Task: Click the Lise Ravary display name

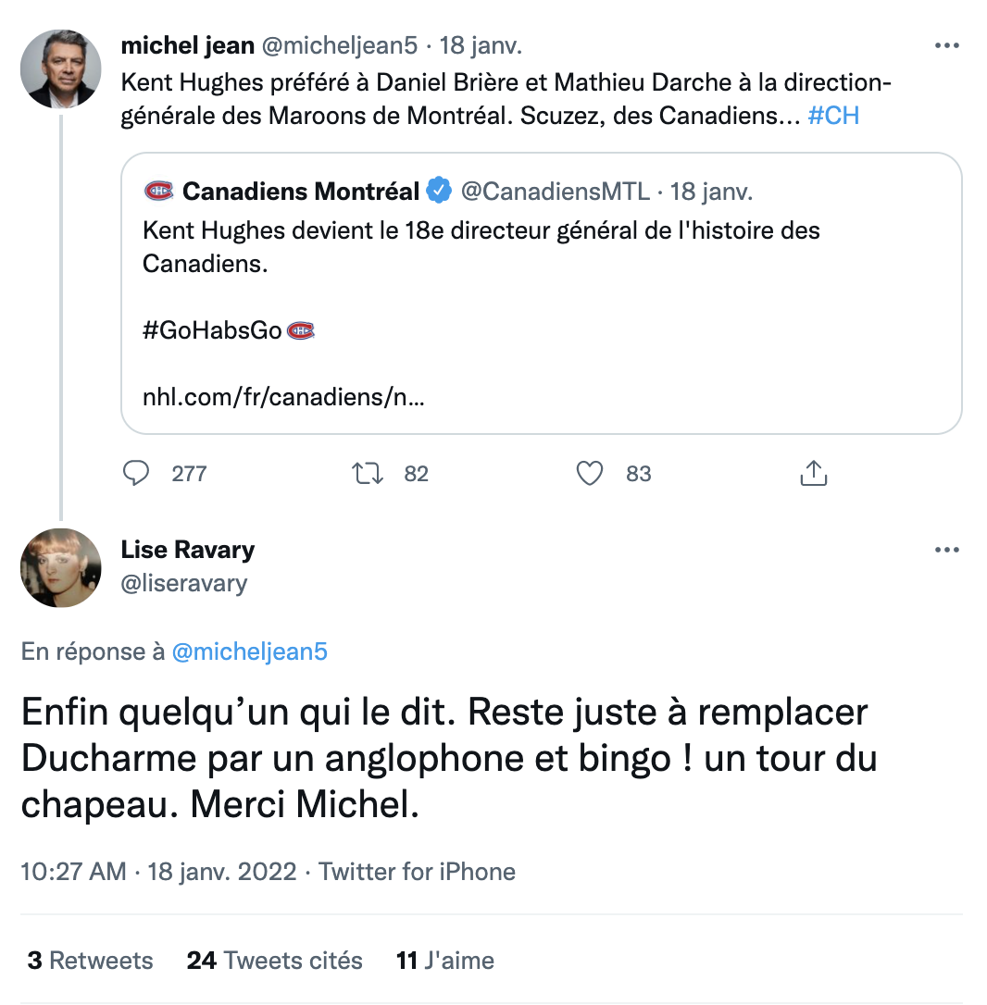Action: [x=188, y=550]
